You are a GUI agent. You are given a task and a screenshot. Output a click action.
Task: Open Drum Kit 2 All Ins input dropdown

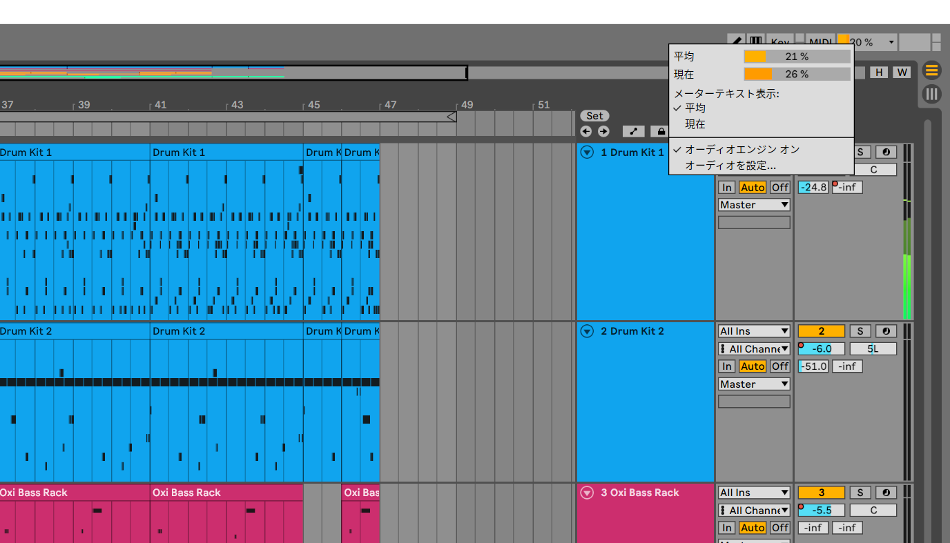[754, 331]
